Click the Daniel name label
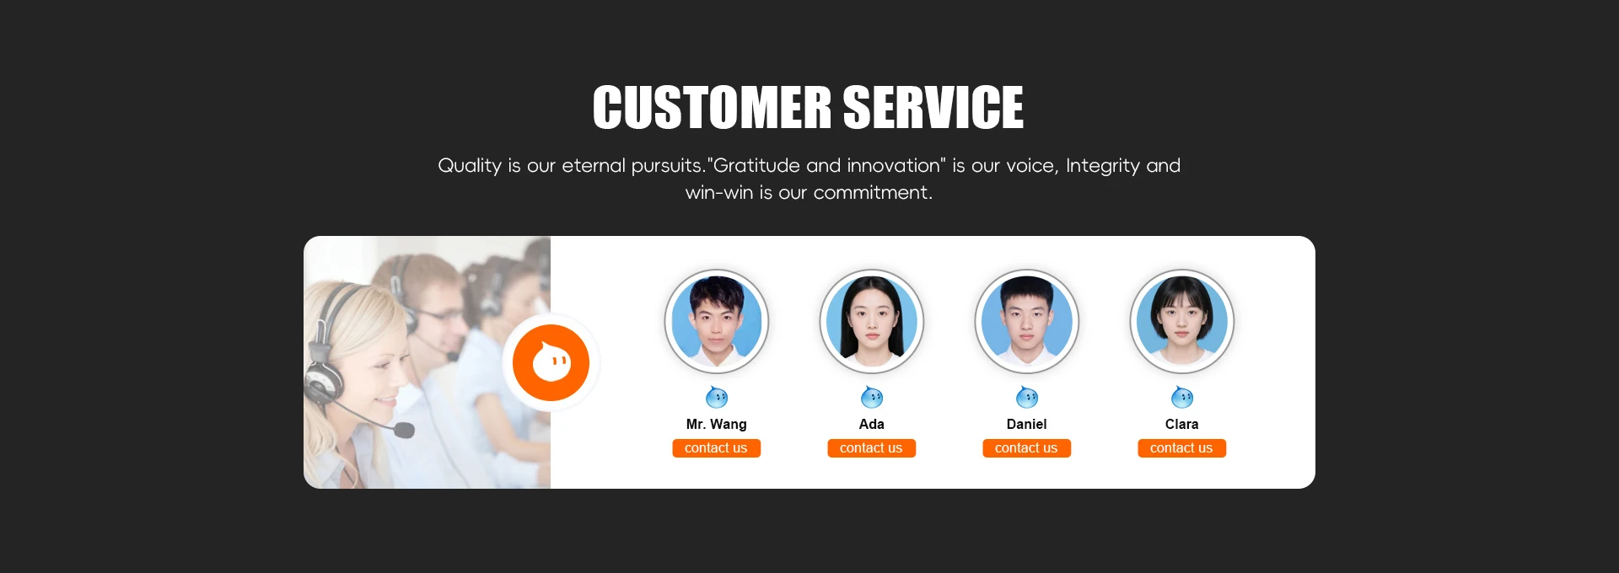Screen dimensions: 1619x573 click(x=1027, y=424)
